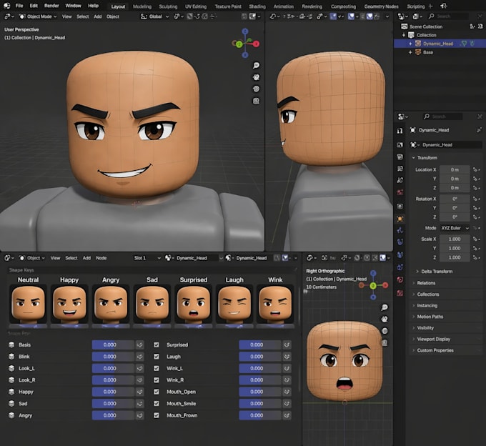The height and width of the screenshot is (446, 486).
Task: Select Dynamic_Head in the outliner
Action: [438, 44]
